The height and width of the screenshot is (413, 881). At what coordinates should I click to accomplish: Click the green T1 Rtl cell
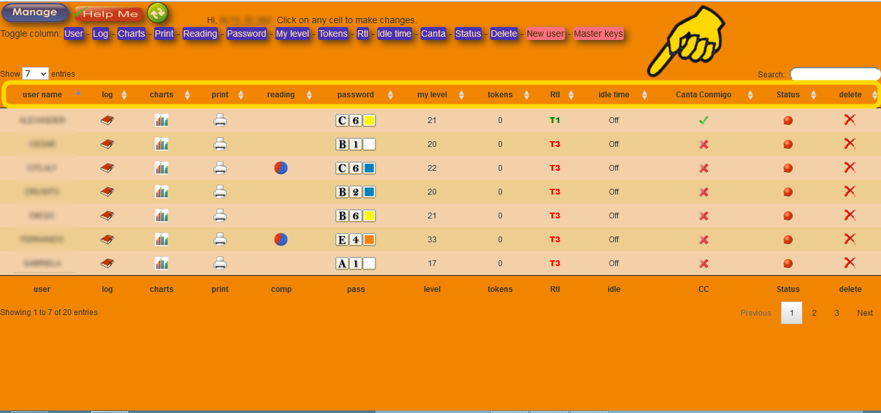coord(555,120)
